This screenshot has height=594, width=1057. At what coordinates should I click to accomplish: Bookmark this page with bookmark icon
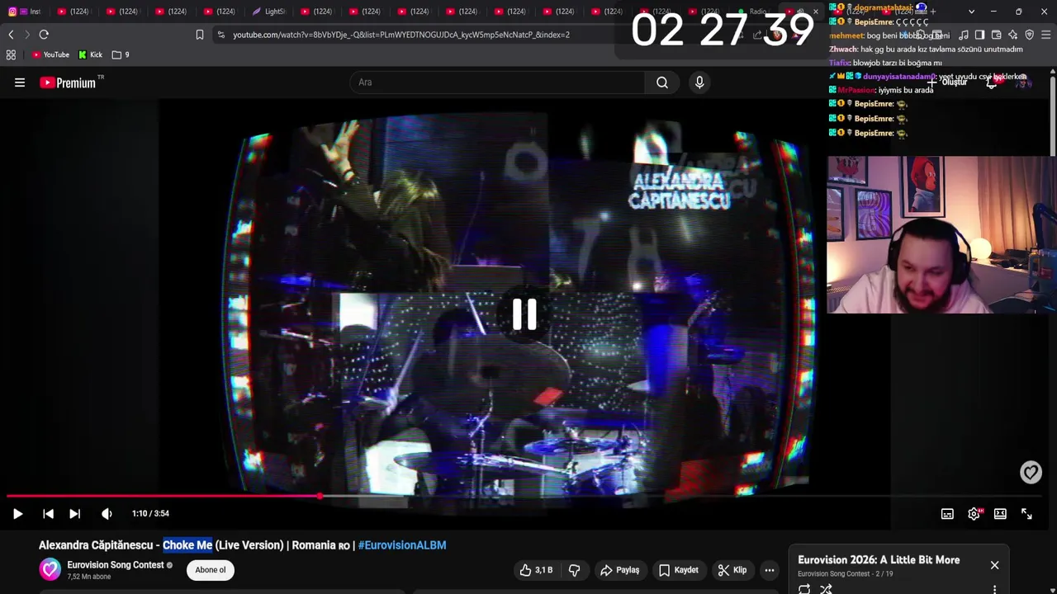(x=200, y=35)
